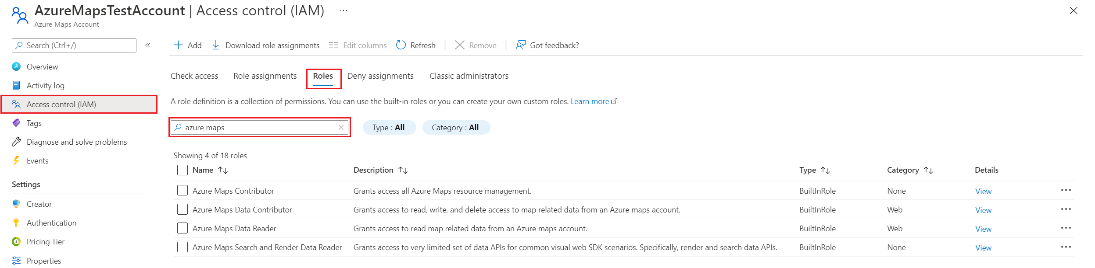This screenshot has height=268, width=1095.
Task: Toggle the select-all roles checkbox
Action: coord(182,170)
